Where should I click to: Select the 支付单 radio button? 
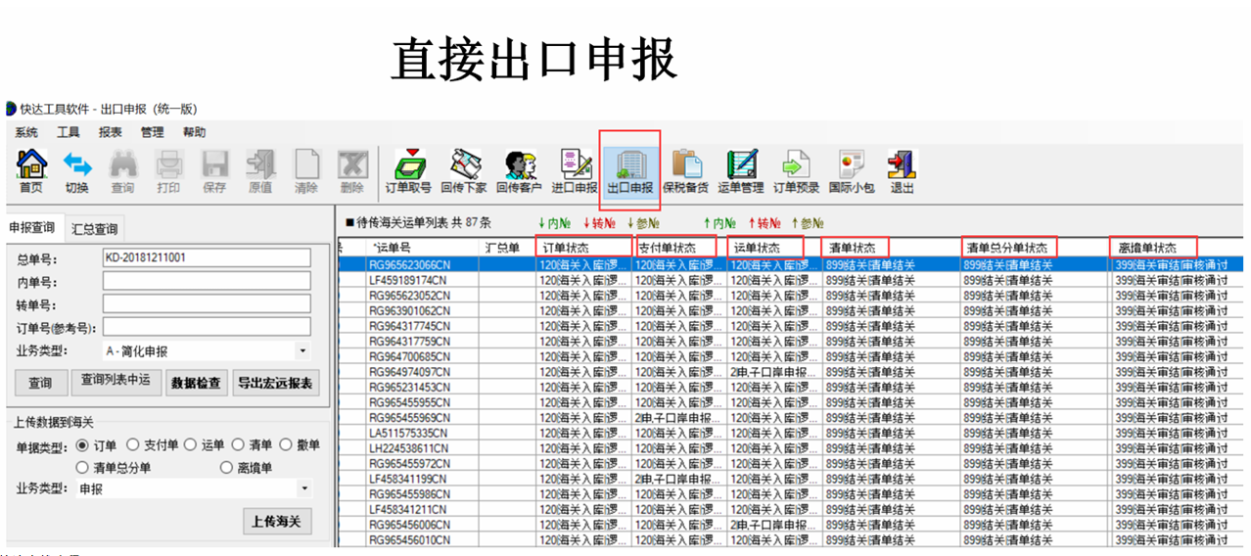coord(134,445)
